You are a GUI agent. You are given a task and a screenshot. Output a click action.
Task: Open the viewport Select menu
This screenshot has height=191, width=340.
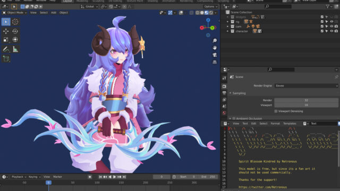coord(44,13)
